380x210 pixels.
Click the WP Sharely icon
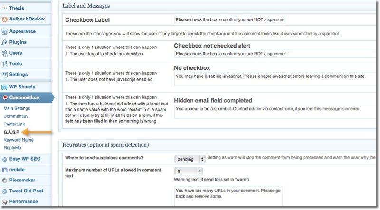[5, 87]
